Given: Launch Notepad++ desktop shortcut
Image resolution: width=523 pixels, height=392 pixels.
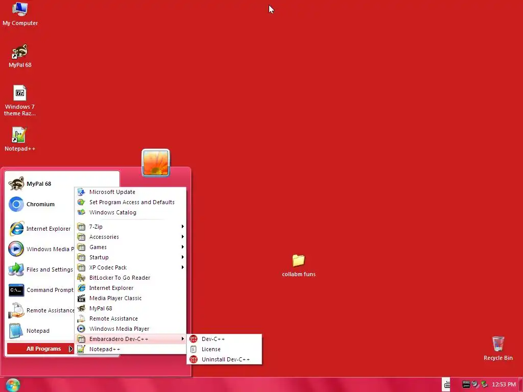Looking at the screenshot, I should click(20, 139).
